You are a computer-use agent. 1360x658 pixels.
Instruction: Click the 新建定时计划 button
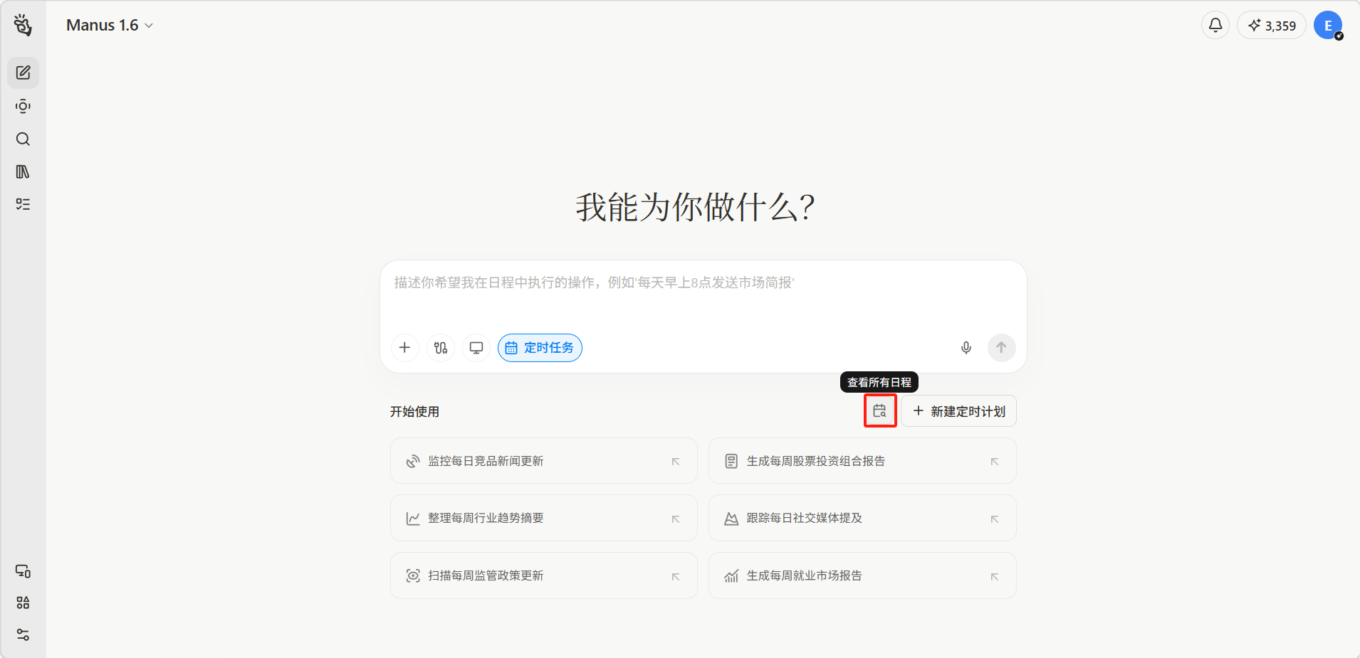tap(958, 411)
